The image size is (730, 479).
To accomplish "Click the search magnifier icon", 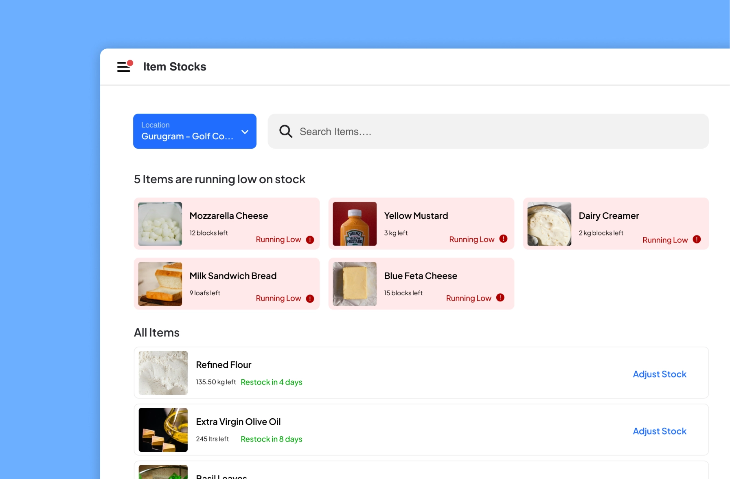I will 285,131.
